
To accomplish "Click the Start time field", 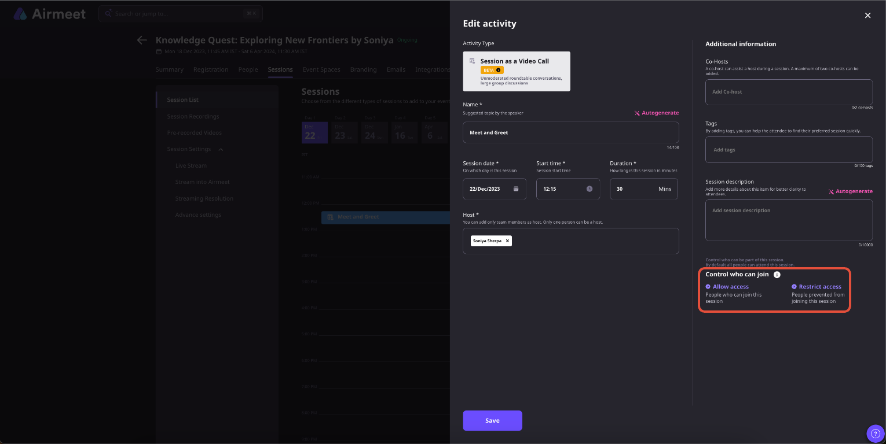I will click(x=568, y=189).
